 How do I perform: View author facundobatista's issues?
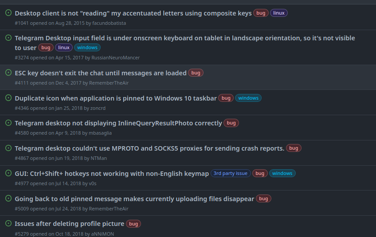point(109,23)
